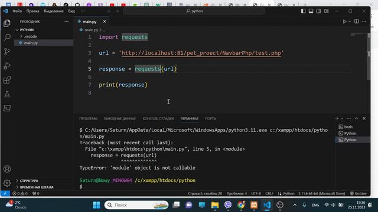Click the cursor position status entry
This screenshot has width=378, height=212.
coord(205,193)
